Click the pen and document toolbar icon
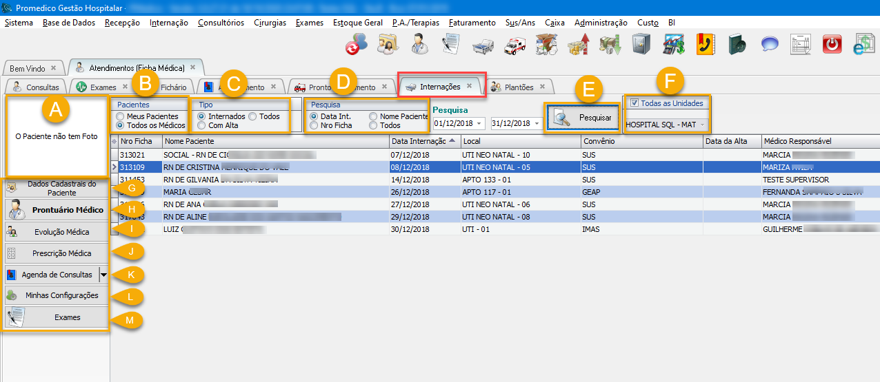 click(451, 45)
